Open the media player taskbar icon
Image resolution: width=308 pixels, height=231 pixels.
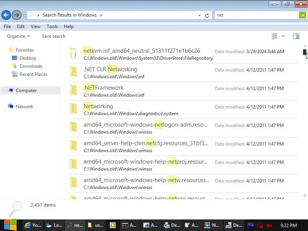point(113,225)
